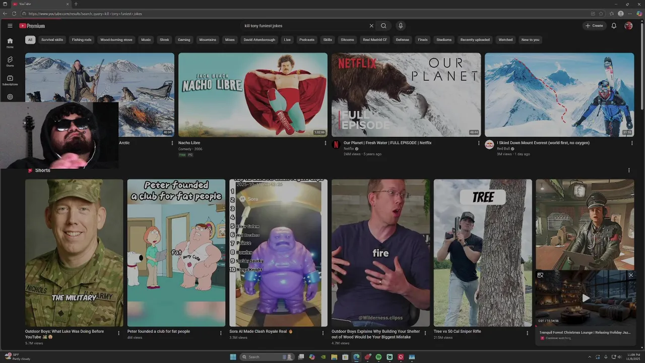
Task: Open the taskbar volume control
Action: click(x=619, y=357)
